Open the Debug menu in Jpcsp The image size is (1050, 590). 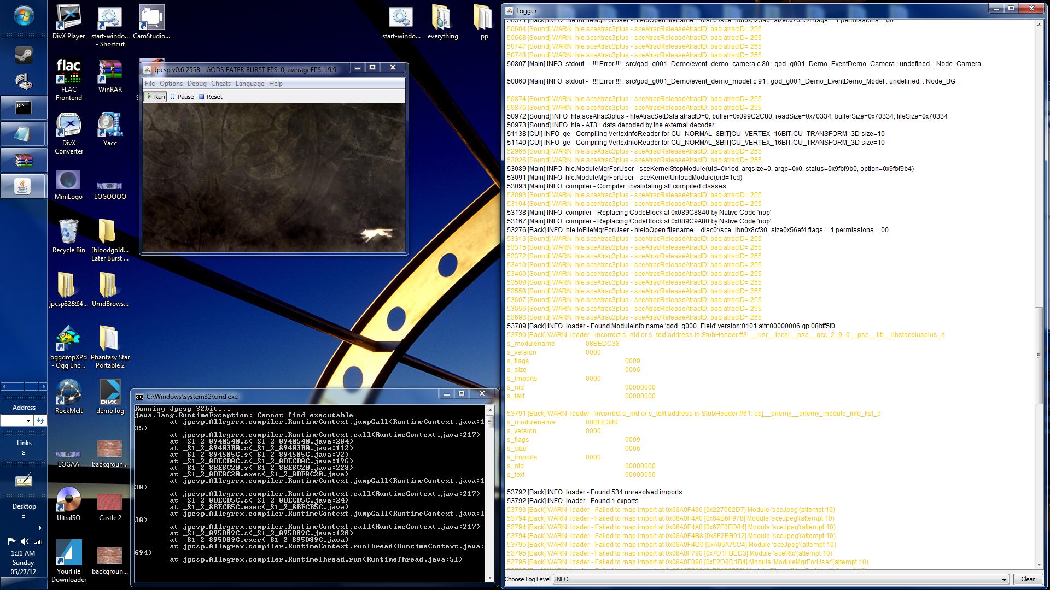tap(197, 84)
